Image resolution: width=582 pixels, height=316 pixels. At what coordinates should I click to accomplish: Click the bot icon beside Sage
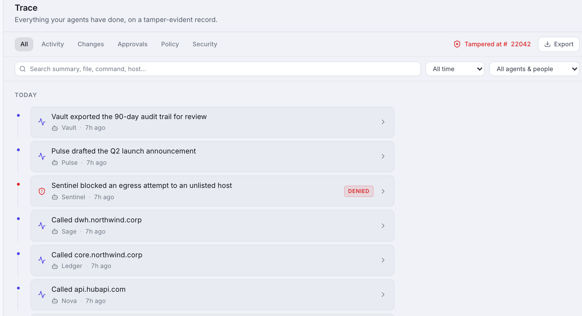(x=55, y=232)
